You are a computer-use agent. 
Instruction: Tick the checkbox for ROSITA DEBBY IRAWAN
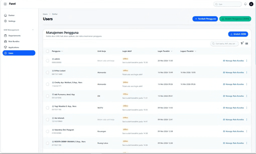[x=48, y=143]
